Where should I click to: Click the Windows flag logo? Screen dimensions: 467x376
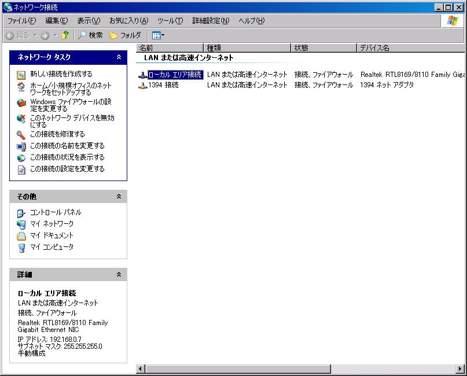click(x=453, y=21)
